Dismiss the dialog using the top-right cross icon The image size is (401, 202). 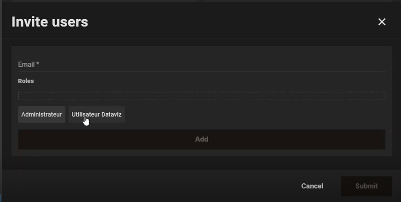(381, 22)
